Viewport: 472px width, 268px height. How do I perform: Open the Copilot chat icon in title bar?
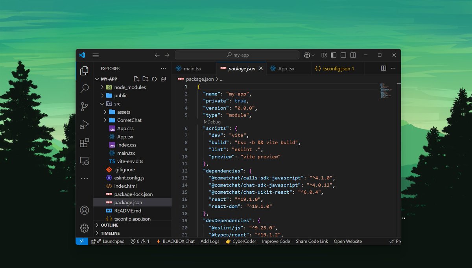coord(307,55)
